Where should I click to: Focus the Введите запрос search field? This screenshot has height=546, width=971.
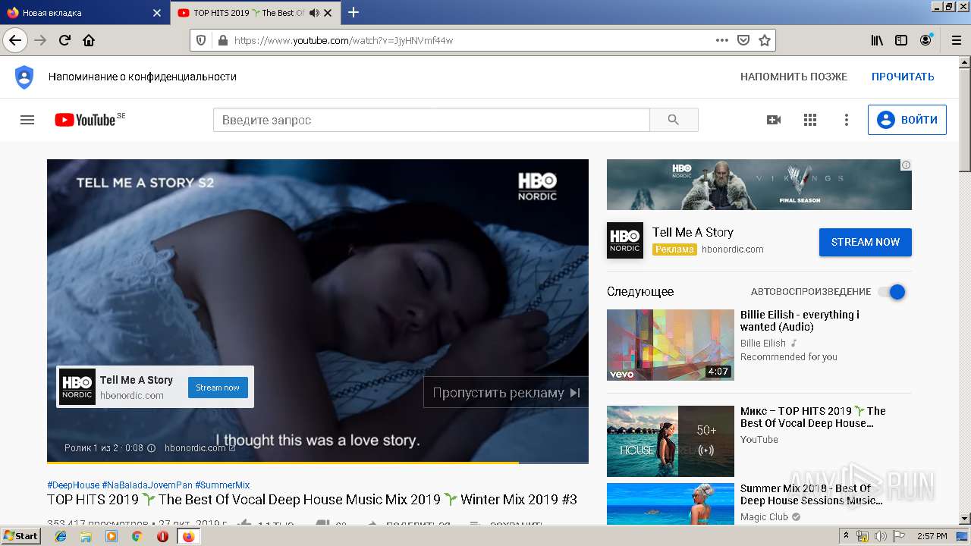(x=431, y=120)
